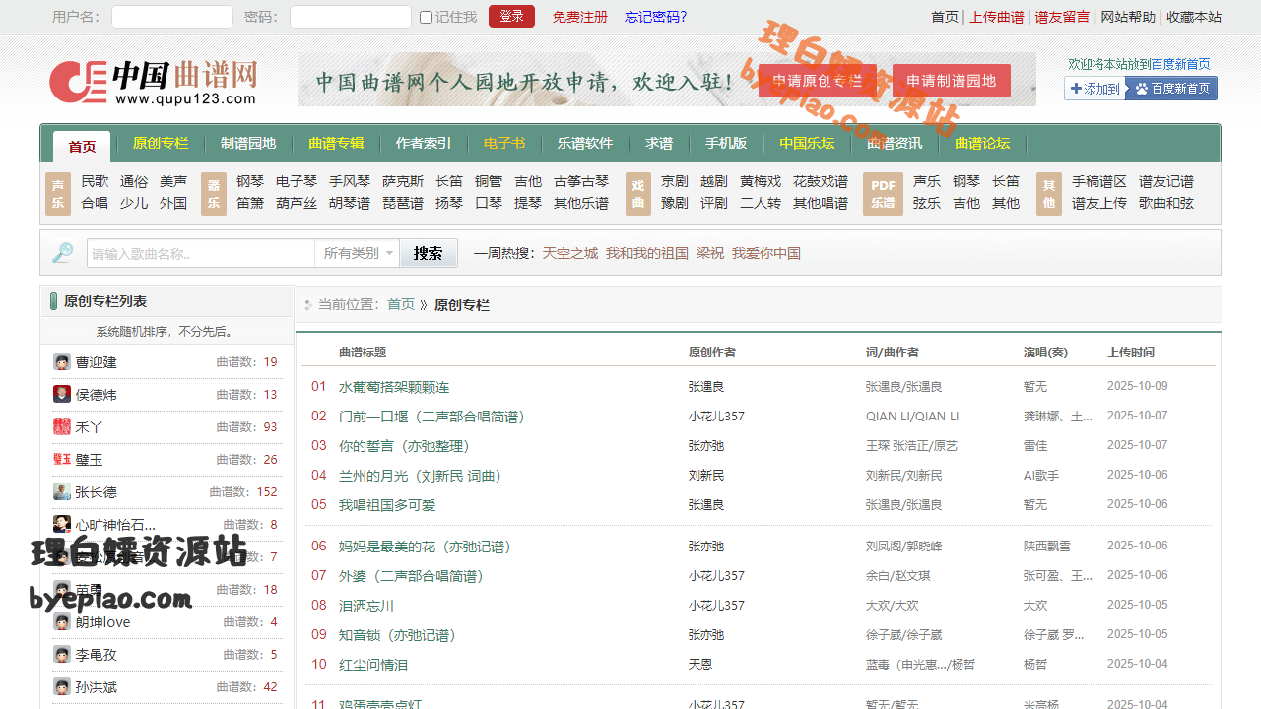Open song 水葡萄搭架颗颗连
Image resolution: width=1261 pixels, height=709 pixels.
coord(394,387)
